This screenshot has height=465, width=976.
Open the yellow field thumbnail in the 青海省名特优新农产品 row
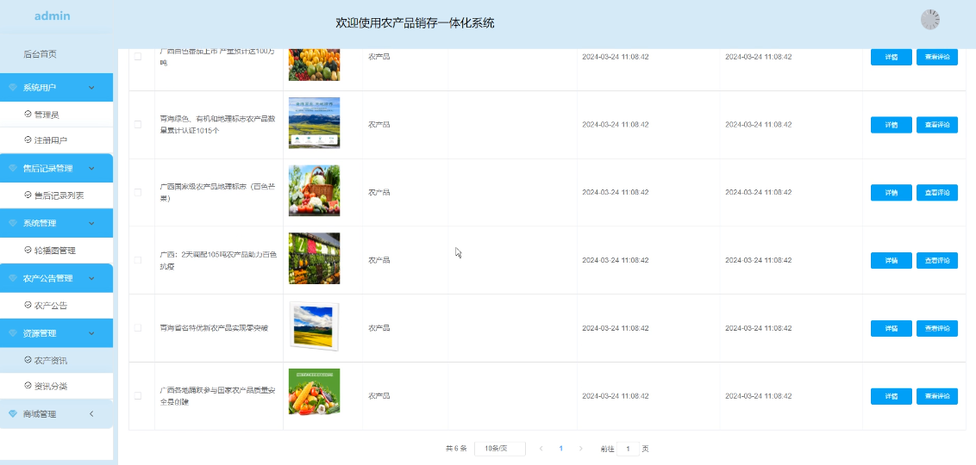[x=315, y=326]
